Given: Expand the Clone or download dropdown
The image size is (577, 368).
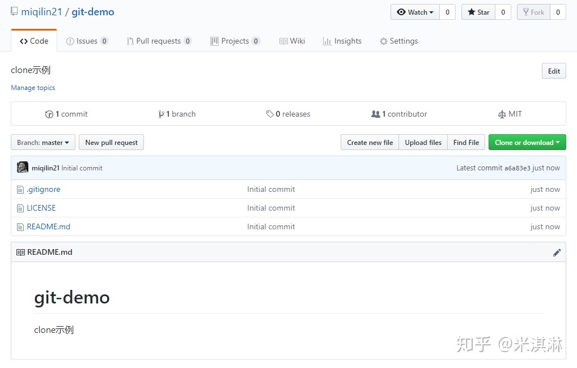Looking at the screenshot, I should (527, 142).
